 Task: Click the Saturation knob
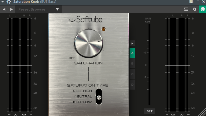pyautogui.click(x=89, y=43)
